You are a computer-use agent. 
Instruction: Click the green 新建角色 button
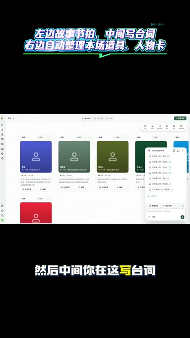tap(180, 118)
